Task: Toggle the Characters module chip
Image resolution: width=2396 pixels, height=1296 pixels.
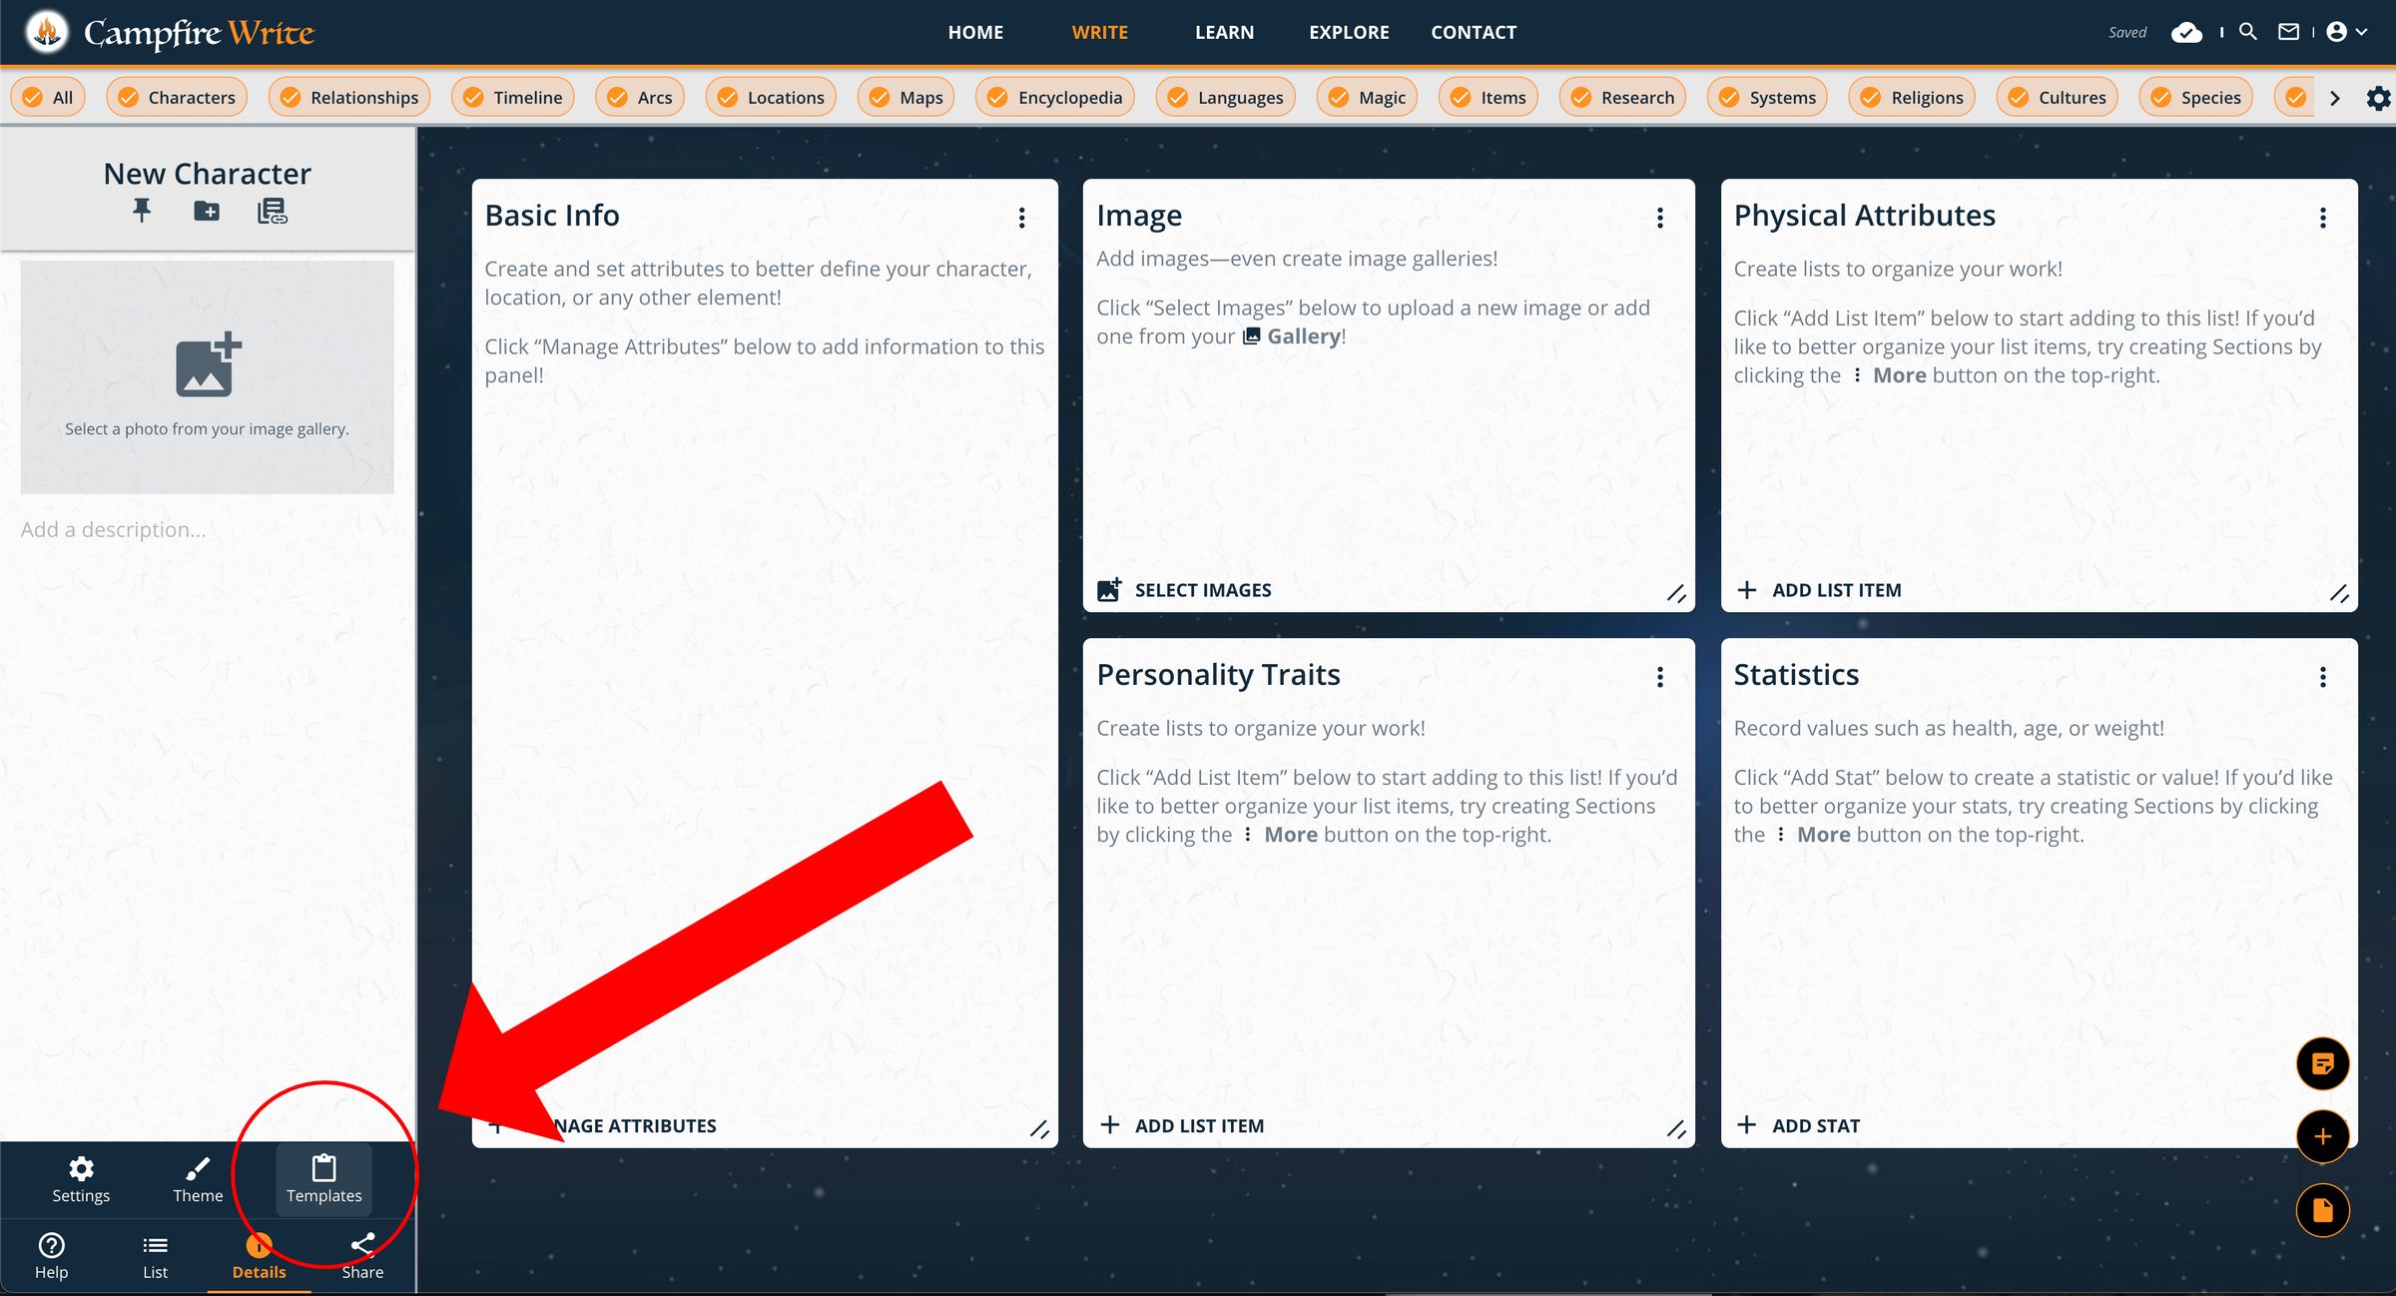Action: (x=177, y=98)
